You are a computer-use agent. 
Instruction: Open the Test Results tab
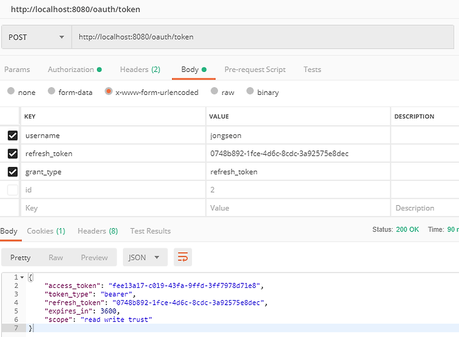click(150, 231)
